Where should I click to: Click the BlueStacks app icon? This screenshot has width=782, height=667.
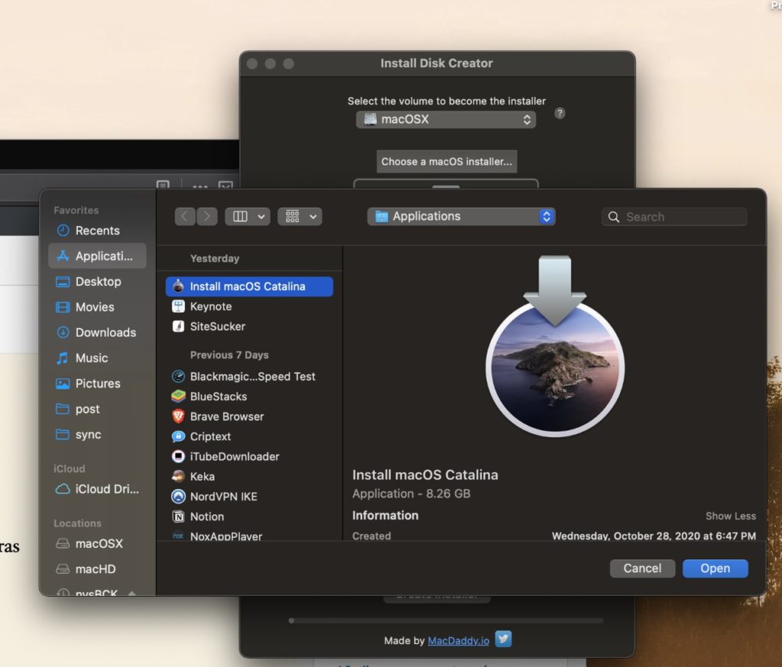[x=178, y=396]
